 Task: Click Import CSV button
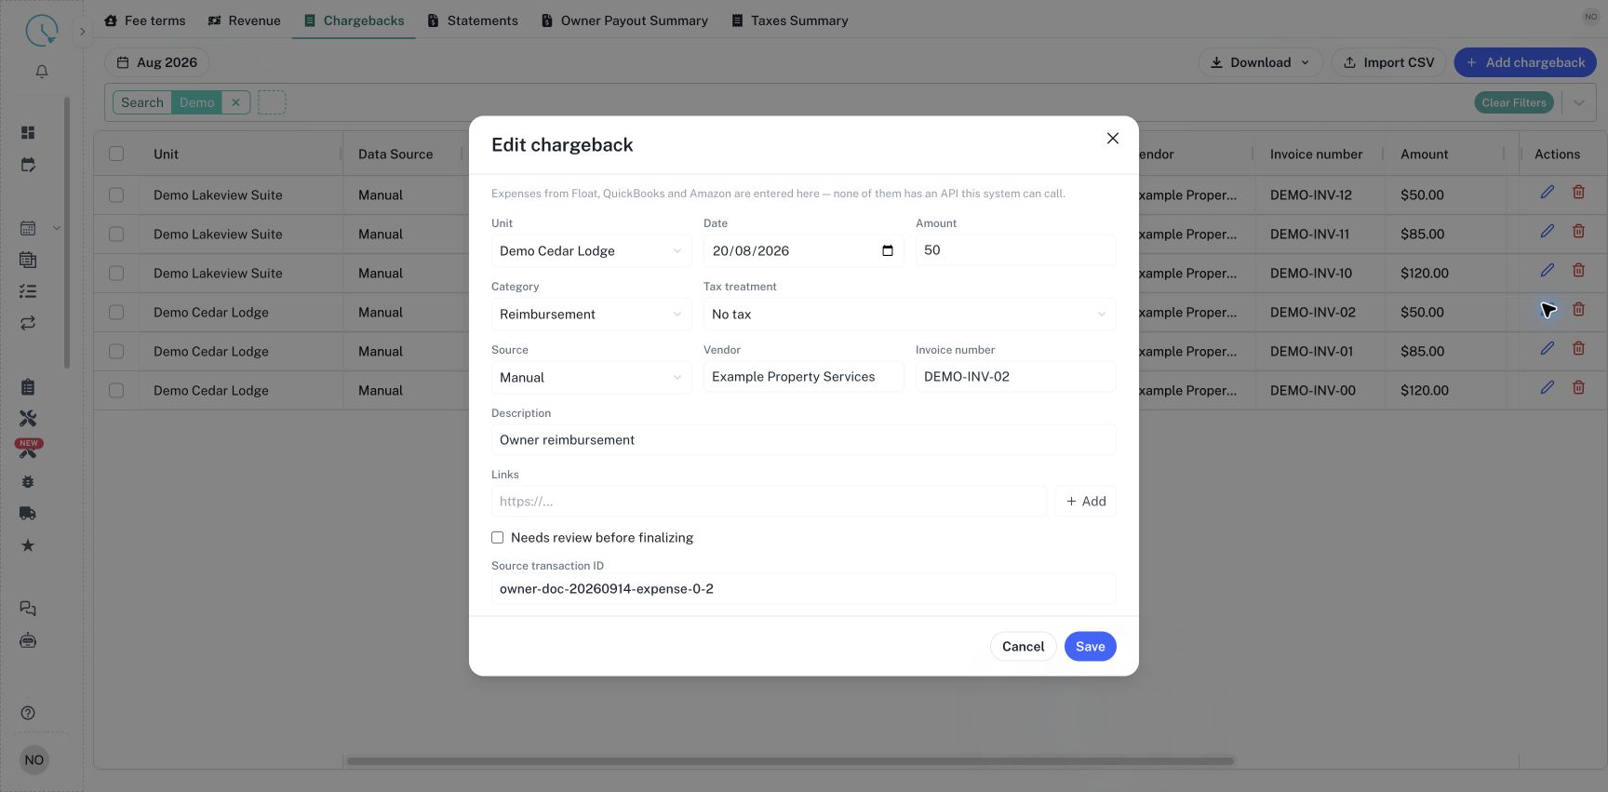click(1388, 62)
